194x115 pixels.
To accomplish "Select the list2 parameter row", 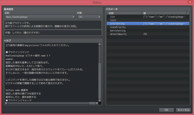I will [x=148, y=20].
